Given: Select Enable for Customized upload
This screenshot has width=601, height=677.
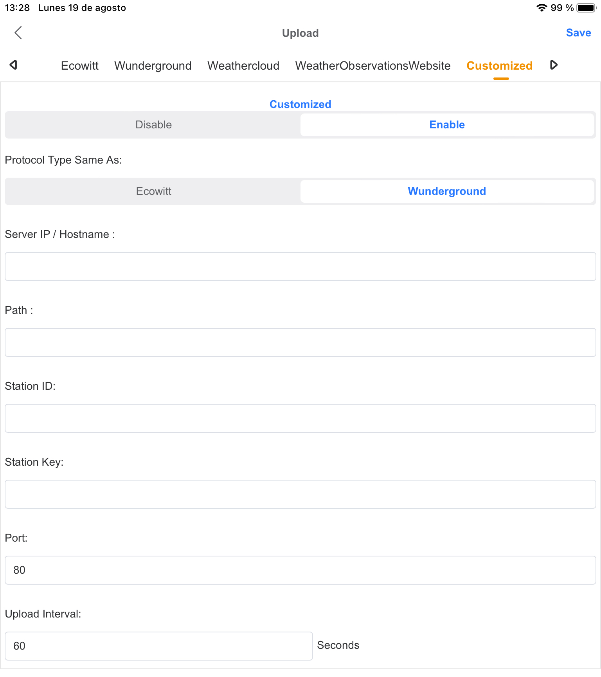Looking at the screenshot, I should point(447,125).
